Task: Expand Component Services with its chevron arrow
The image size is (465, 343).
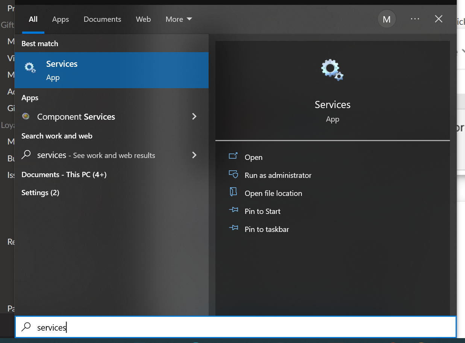Action: 194,116
